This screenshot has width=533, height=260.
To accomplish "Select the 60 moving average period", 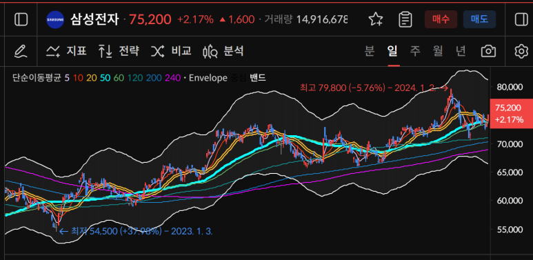I will tap(119, 78).
